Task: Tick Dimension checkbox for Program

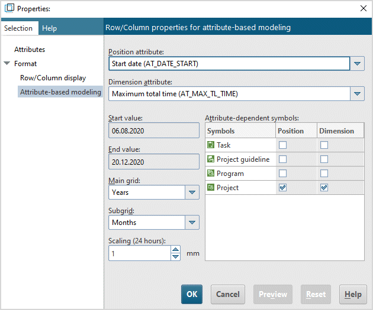Action: click(324, 174)
